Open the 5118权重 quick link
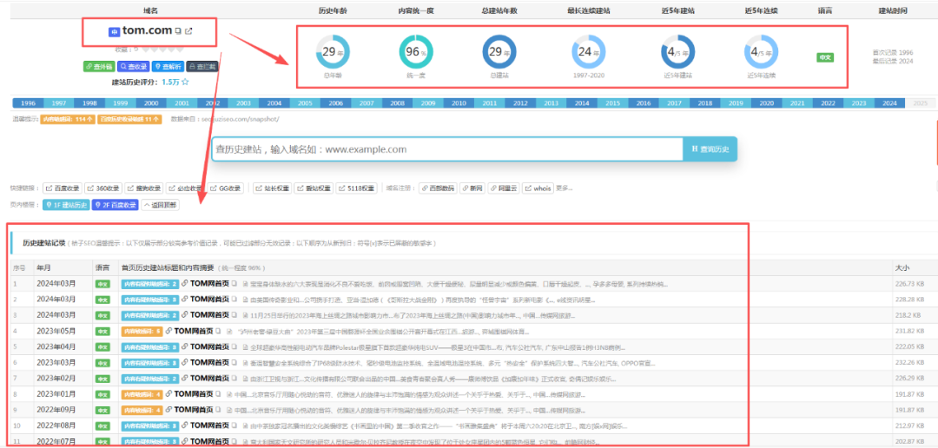 coord(357,188)
